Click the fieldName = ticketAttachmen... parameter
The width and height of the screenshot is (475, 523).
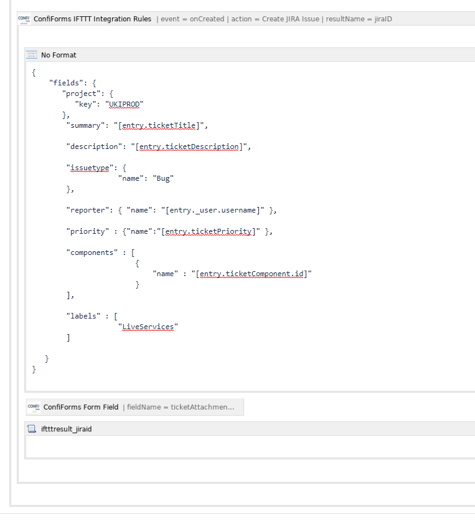tap(181, 407)
